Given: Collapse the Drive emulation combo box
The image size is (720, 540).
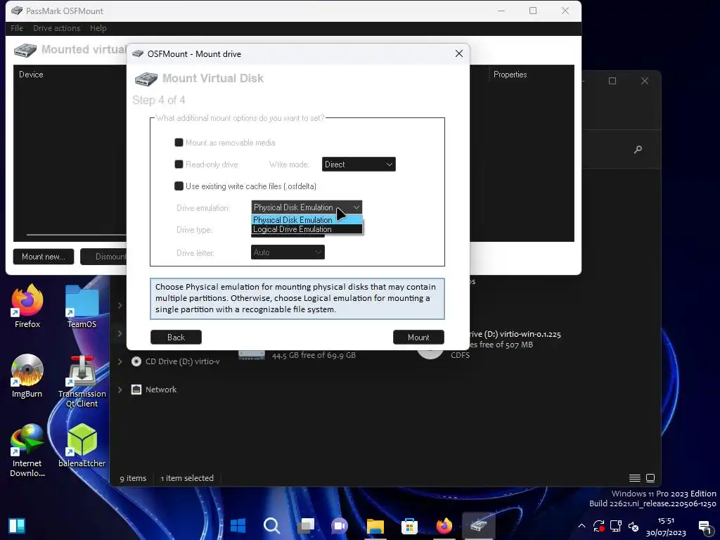Looking at the screenshot, I should 307,207.
